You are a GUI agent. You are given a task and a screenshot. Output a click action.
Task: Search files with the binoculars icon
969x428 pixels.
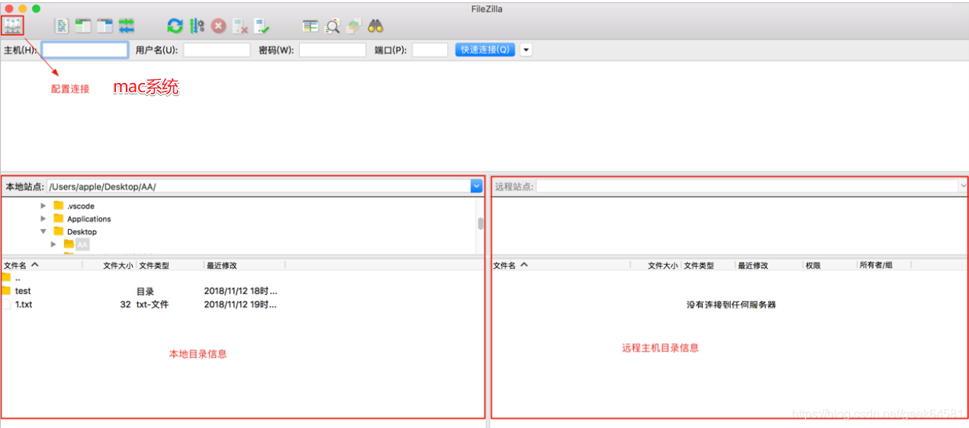point(375,26)
